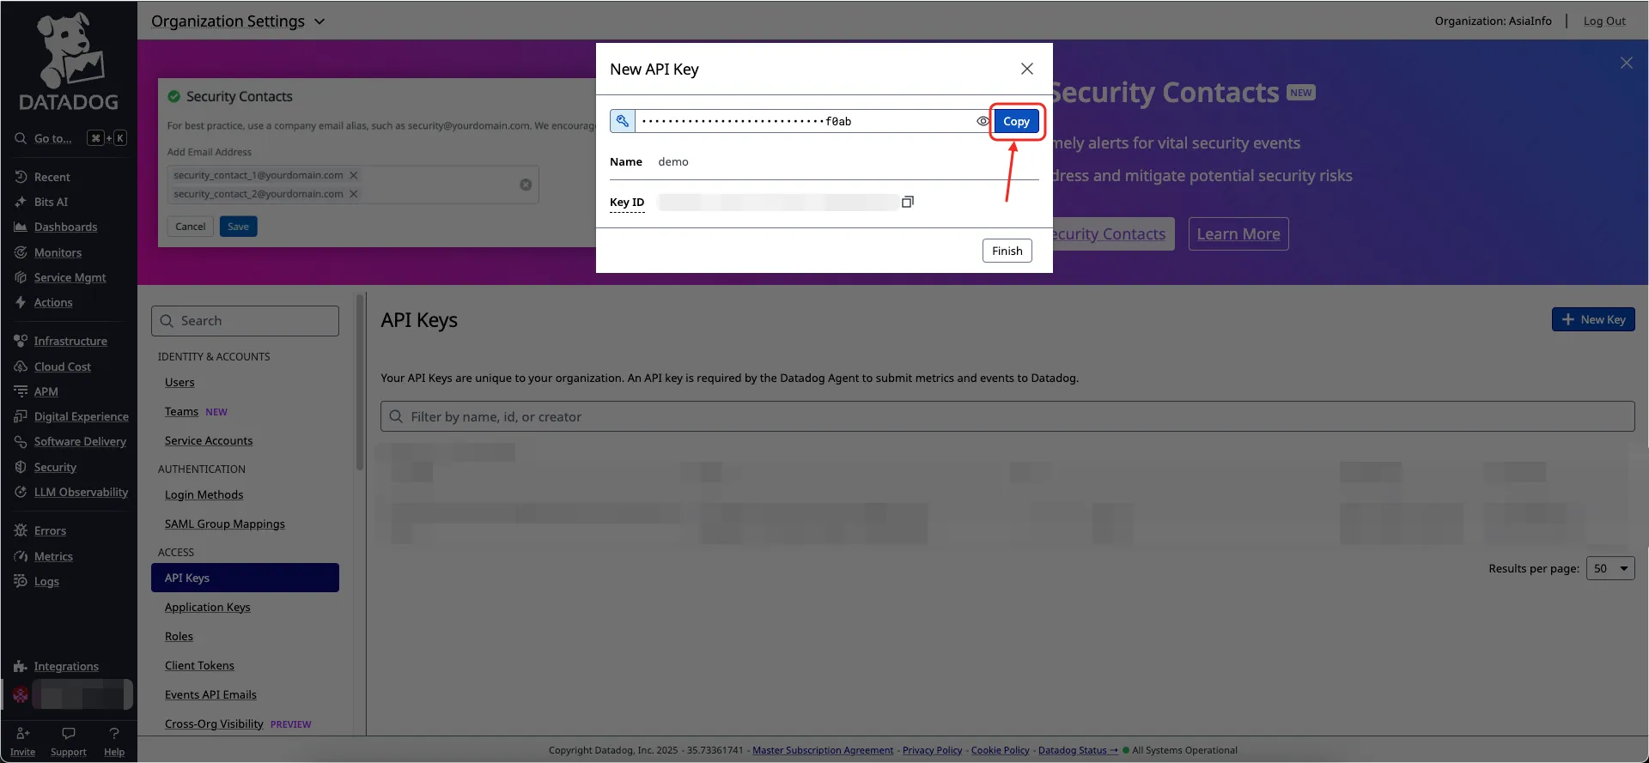Select Application Keys in settings menu
This screenshot has height=763, width=1649.
207,607
